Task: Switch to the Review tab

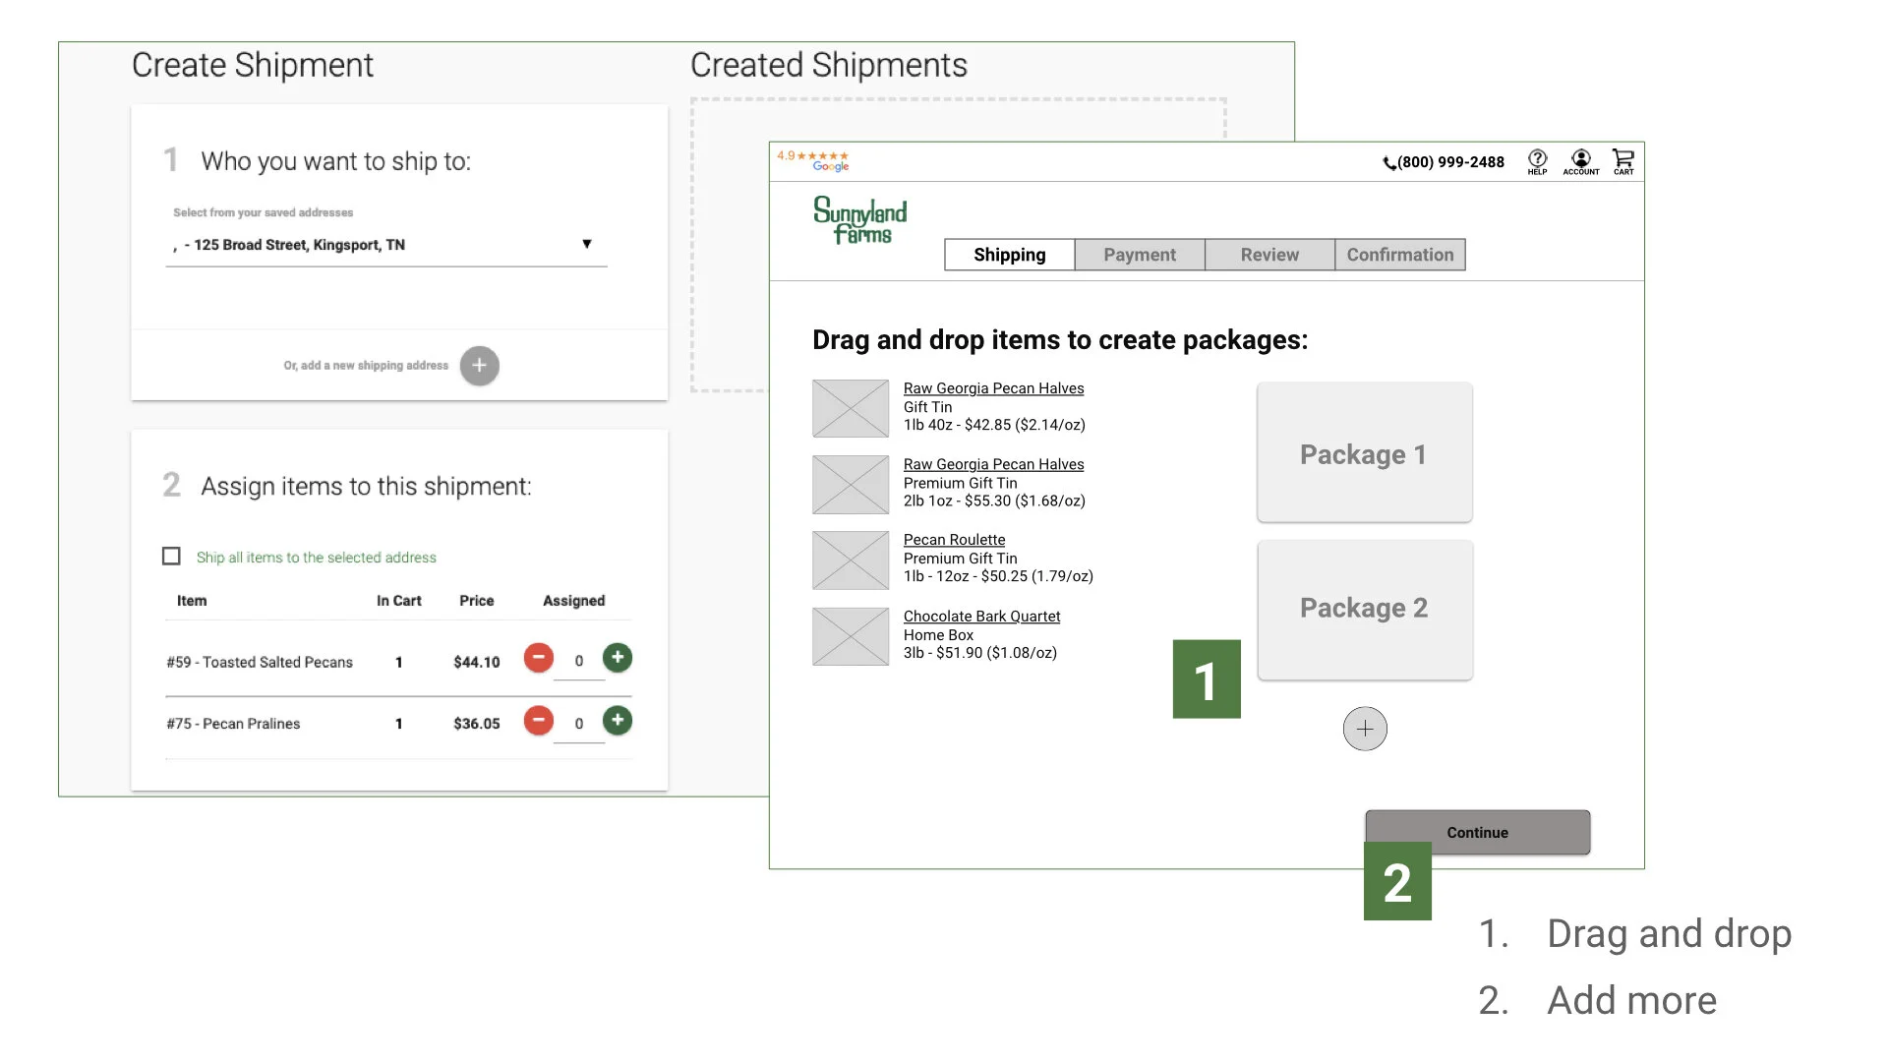Action: coord(1269,255)
